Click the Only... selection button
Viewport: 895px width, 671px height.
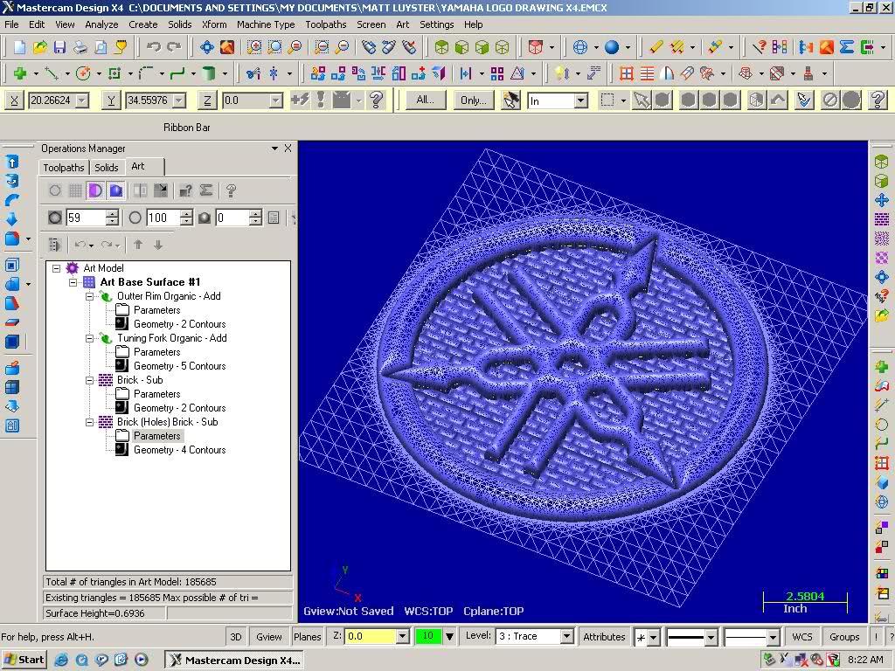pos(474,100)
